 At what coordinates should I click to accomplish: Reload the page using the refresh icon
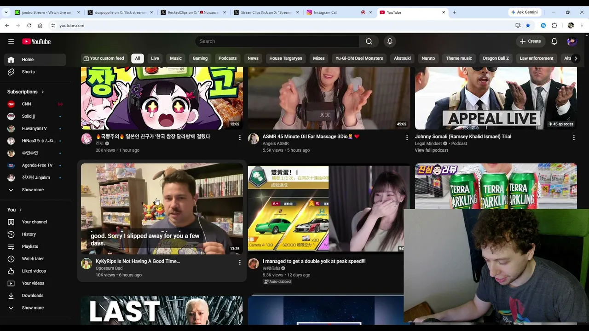click(x=29, y=25)
